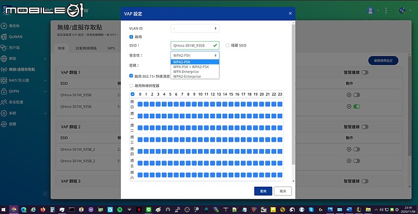Expand the QVPN sidebar chevron
Image resolution: width=418 pixels, height=214 pixels.
(45, 91)
